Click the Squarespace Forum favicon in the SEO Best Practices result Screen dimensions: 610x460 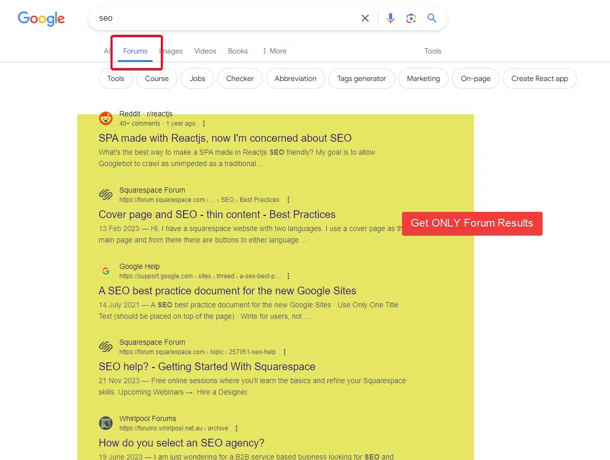(x=106, y=194)
